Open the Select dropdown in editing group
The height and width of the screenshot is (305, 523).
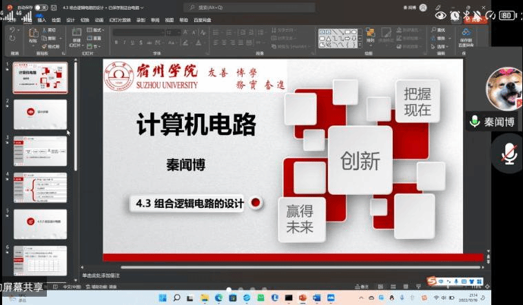tap(441, 46)
